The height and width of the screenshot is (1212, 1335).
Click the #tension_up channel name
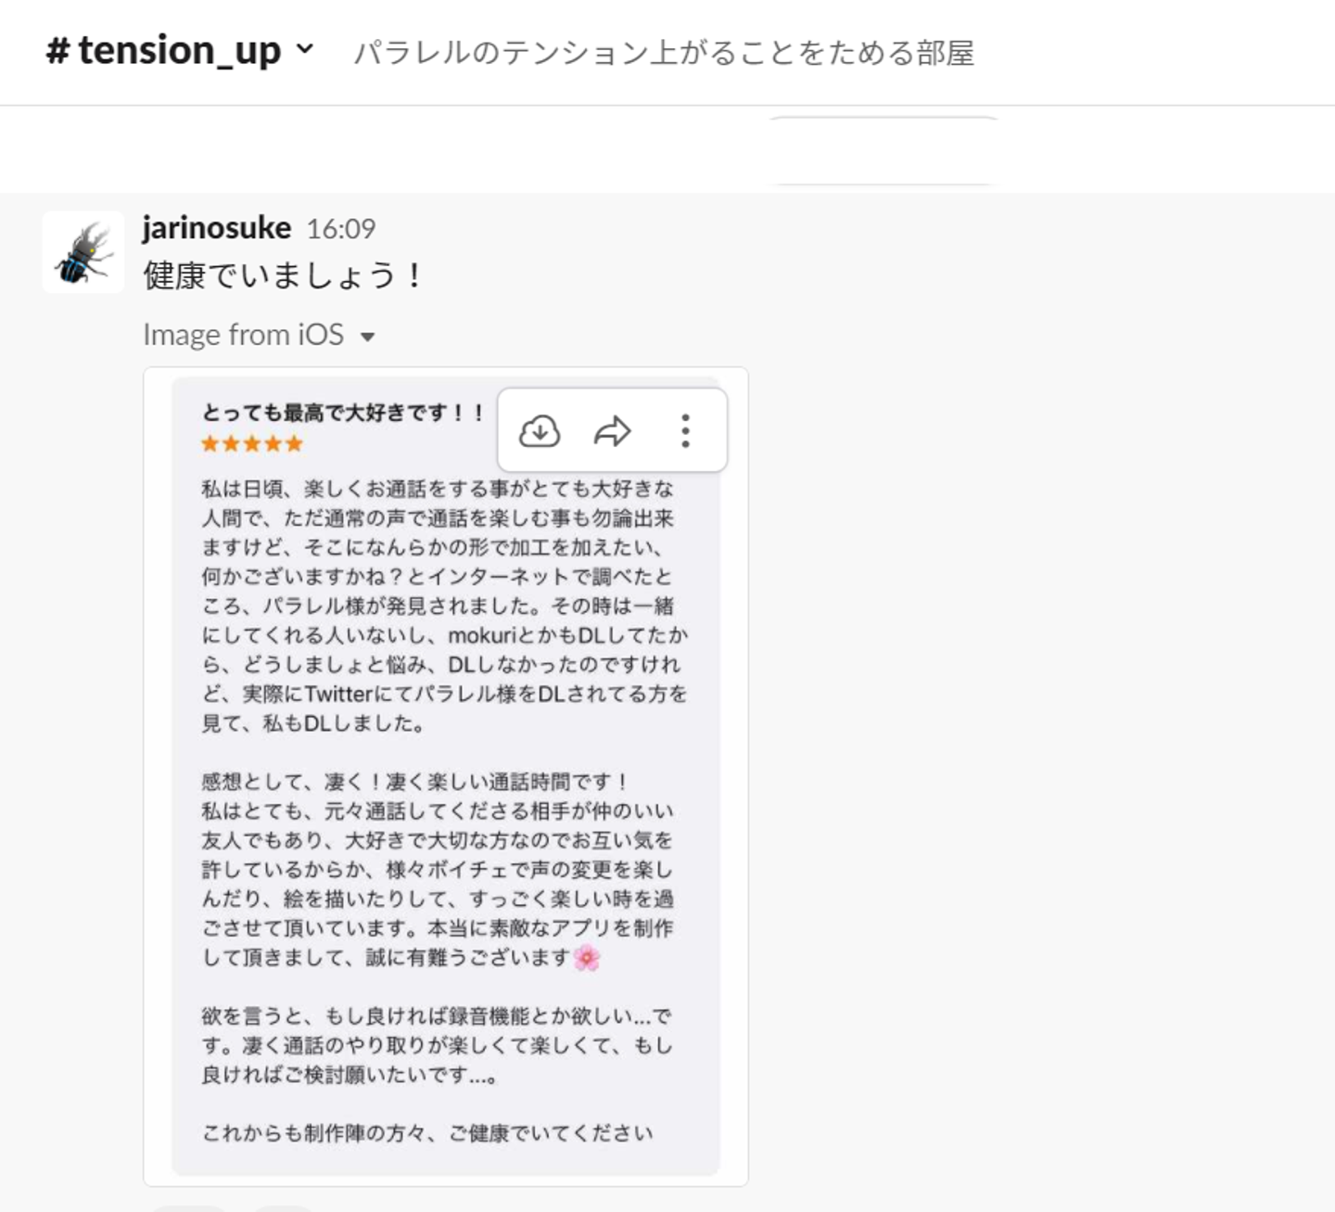point(164,50)
